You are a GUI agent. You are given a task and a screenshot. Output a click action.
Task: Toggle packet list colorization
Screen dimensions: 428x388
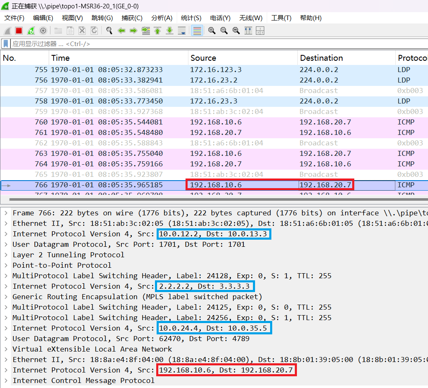(197, 31)
